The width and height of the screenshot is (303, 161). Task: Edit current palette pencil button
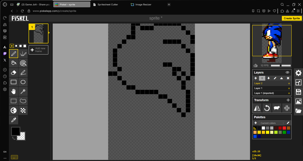[x=288, y=123]
